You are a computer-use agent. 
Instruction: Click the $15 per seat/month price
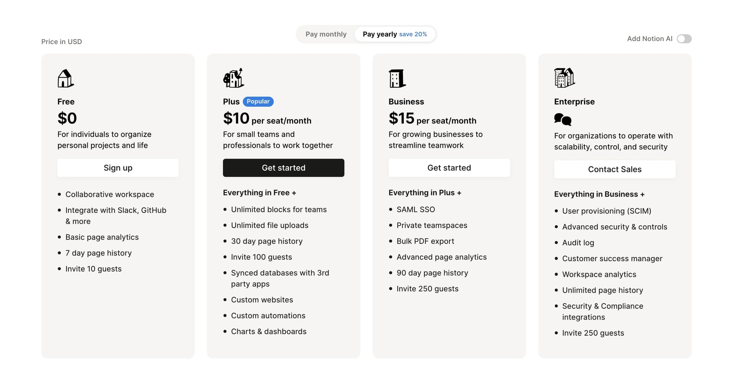coord(432,119)
